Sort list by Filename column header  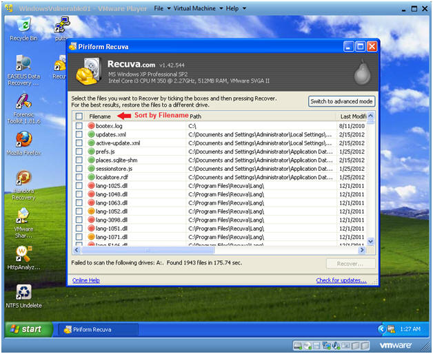coord(100,116)
